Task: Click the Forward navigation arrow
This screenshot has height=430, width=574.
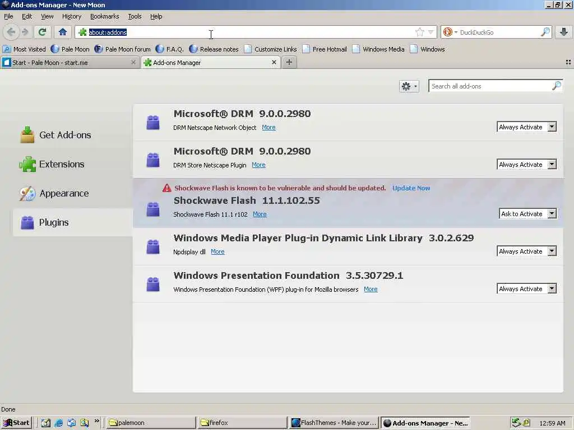Action: pos(25,32)
